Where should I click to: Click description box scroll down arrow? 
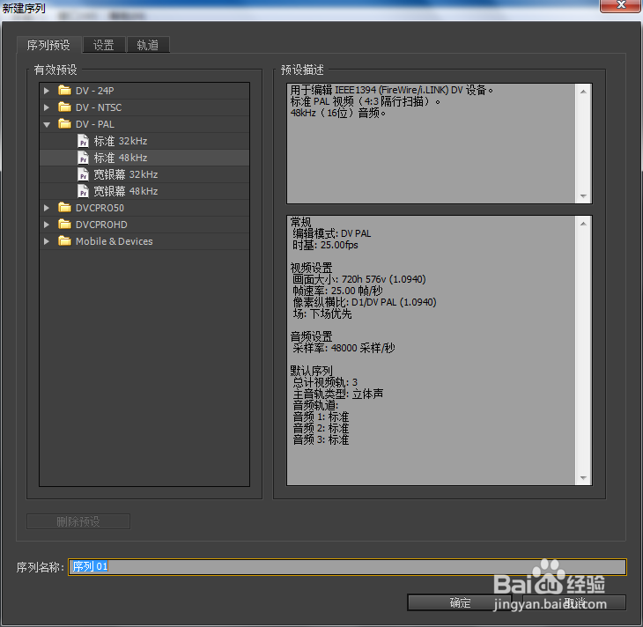pos(583,196)
